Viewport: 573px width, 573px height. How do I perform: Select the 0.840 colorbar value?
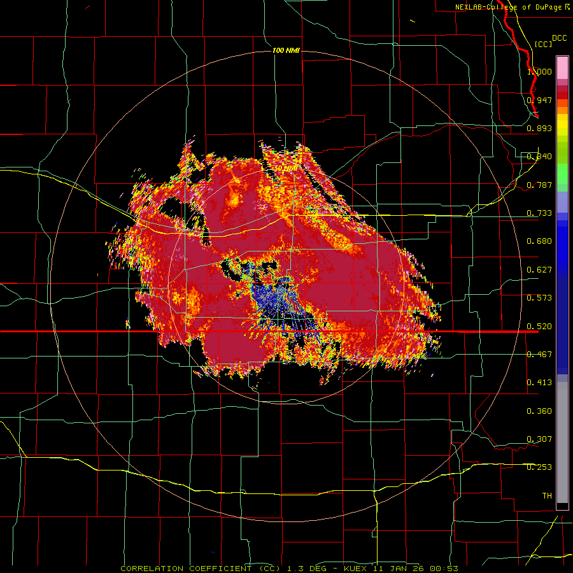click(539, 157)
